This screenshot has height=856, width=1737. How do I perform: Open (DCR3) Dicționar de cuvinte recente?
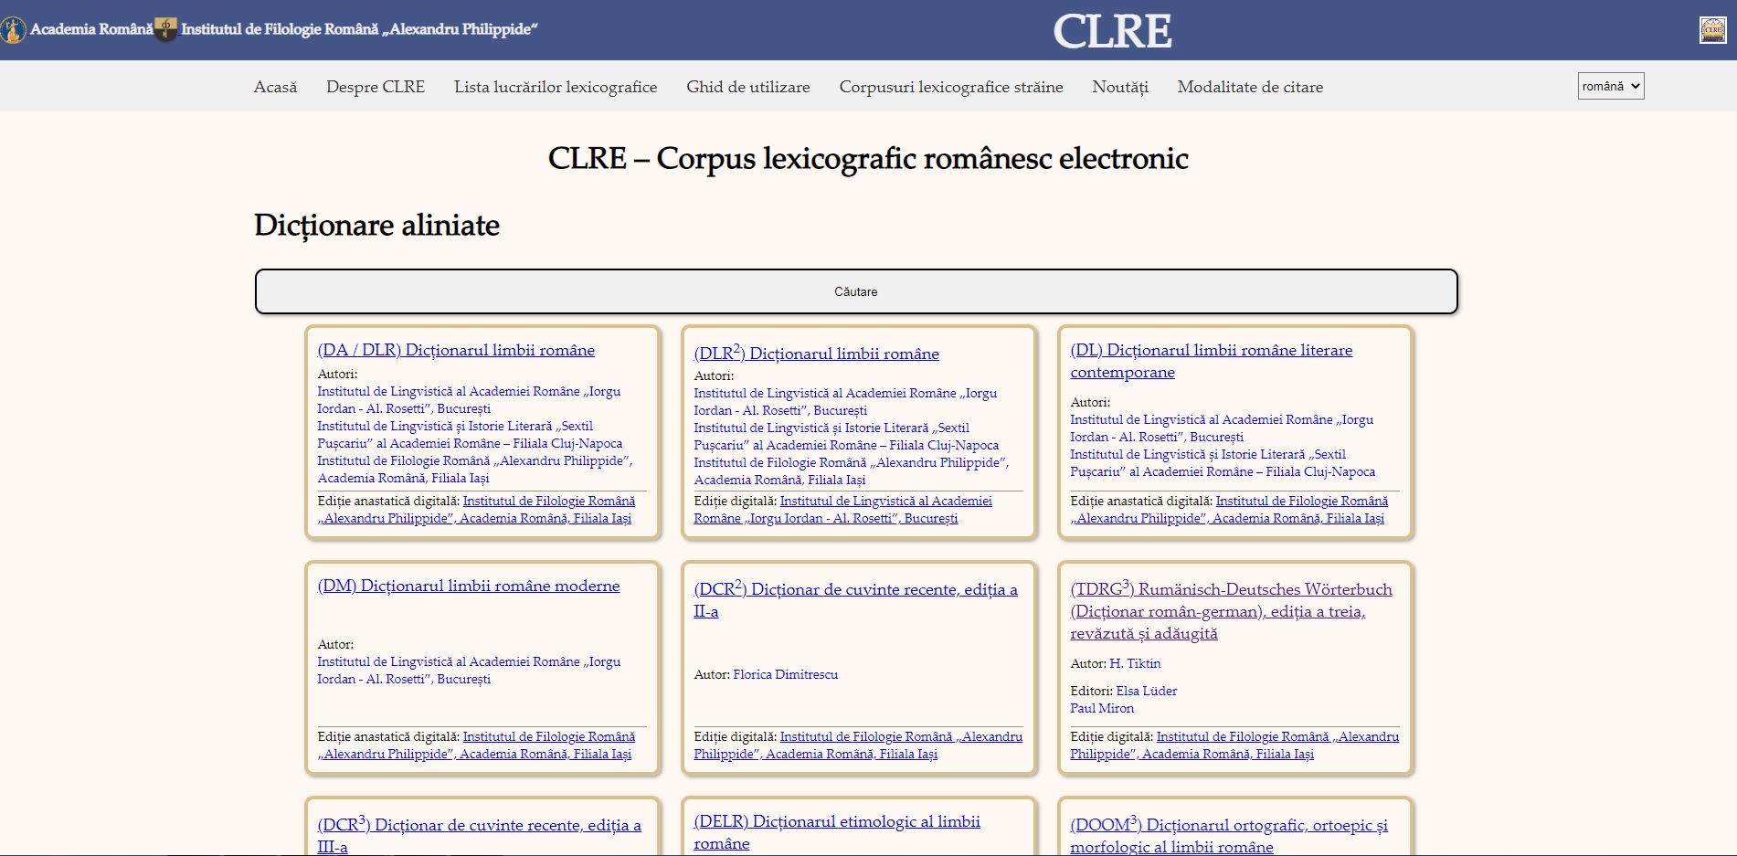tap(479, 835)
